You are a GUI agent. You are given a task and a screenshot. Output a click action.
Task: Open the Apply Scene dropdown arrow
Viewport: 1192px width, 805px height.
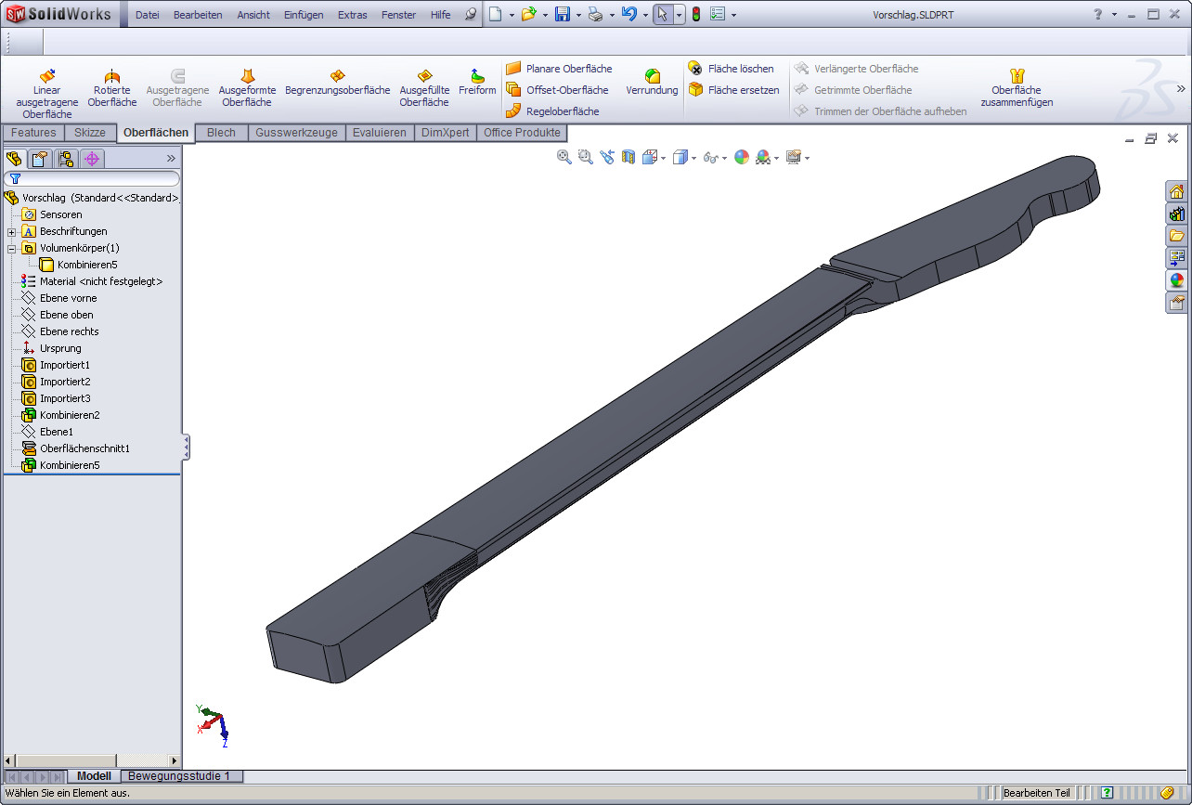click(776, 159)
